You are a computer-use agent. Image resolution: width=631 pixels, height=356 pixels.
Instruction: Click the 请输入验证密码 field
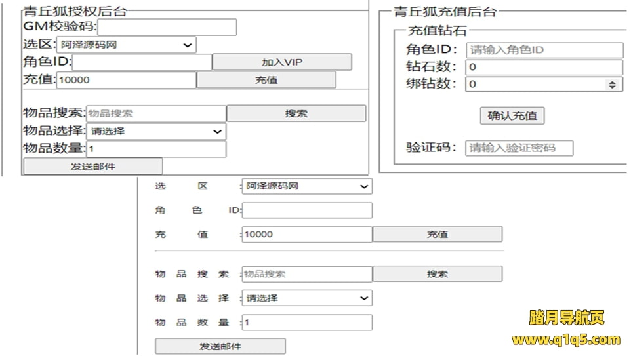click(519, 148)
